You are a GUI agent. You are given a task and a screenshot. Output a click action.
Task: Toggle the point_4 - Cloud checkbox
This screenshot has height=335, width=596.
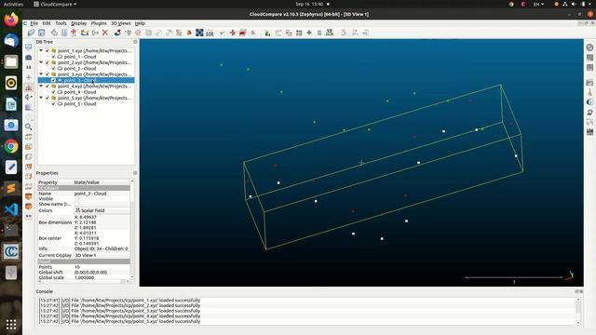53,92
